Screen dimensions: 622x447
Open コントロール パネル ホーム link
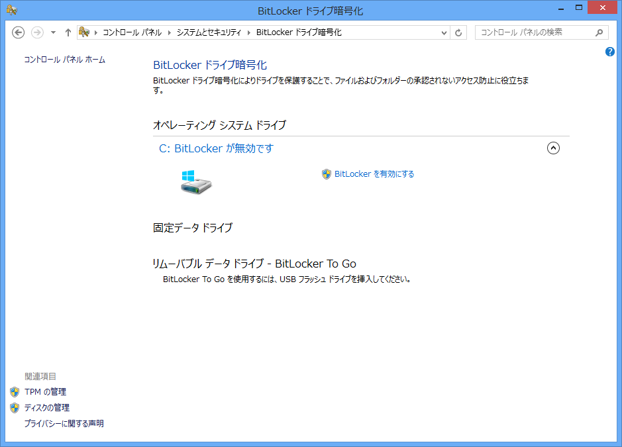(x=65, y=60)
